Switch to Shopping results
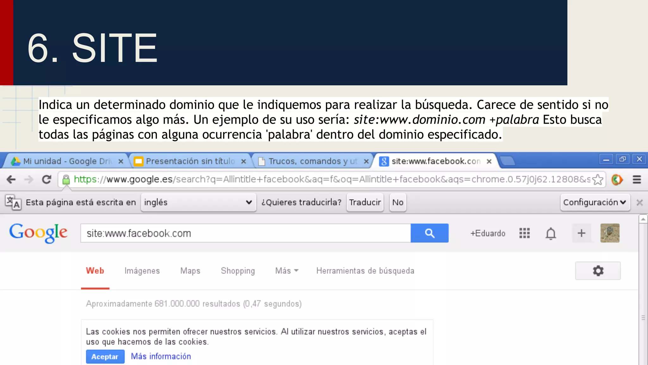The height and width of the screenshot is (365, 648). pos(238,271)
